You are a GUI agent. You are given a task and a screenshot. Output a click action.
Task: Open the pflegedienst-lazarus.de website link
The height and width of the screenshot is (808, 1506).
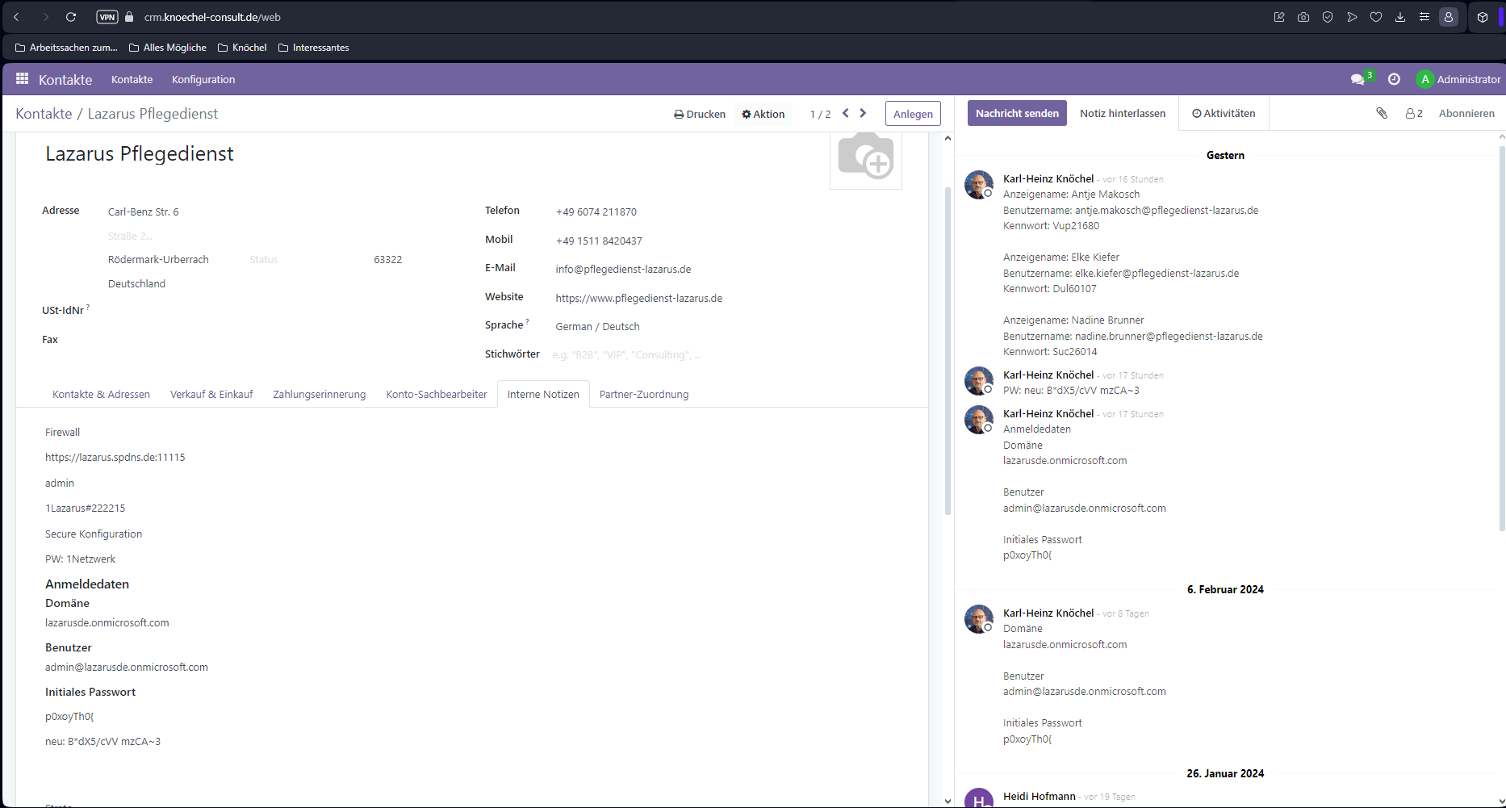pyautogui.click(x=638, y=299)
